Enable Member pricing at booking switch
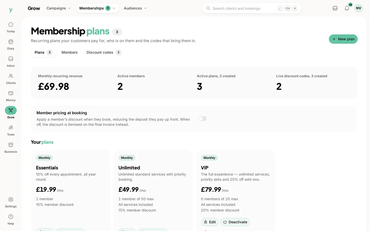Screen dimensions: 370x231 click(x=203, y=119)
